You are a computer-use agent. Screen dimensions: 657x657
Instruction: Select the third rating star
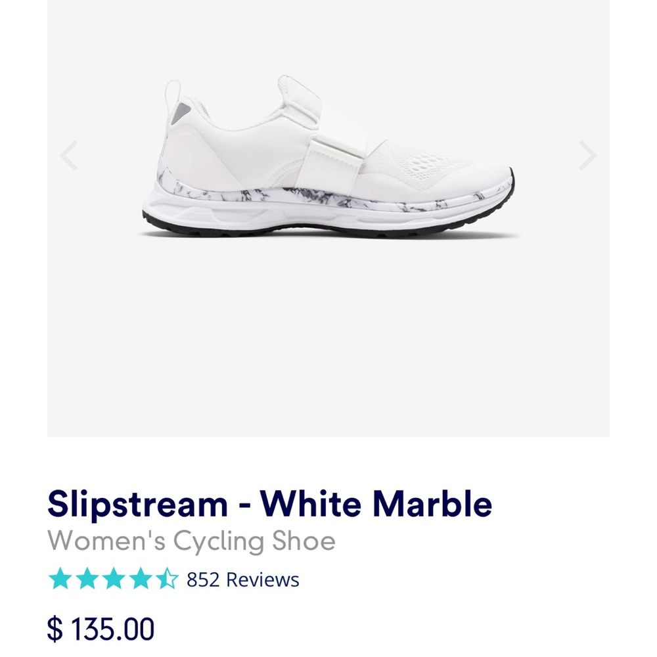pos(111,579)
